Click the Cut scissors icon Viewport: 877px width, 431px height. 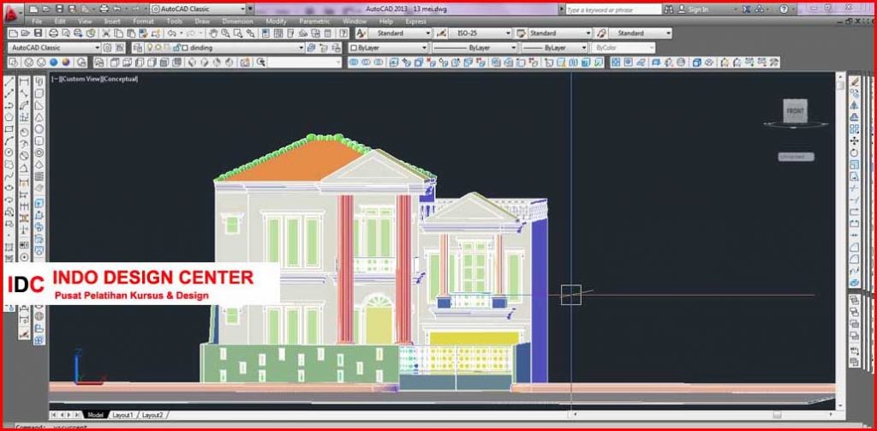[105, 33]
